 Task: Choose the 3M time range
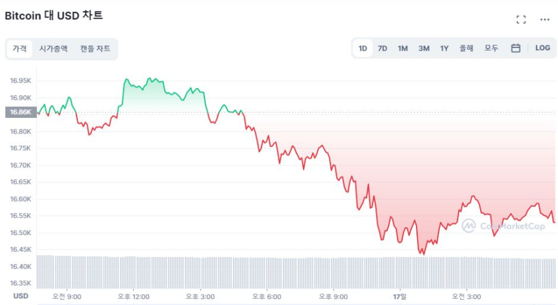click(x=424, y=48)
